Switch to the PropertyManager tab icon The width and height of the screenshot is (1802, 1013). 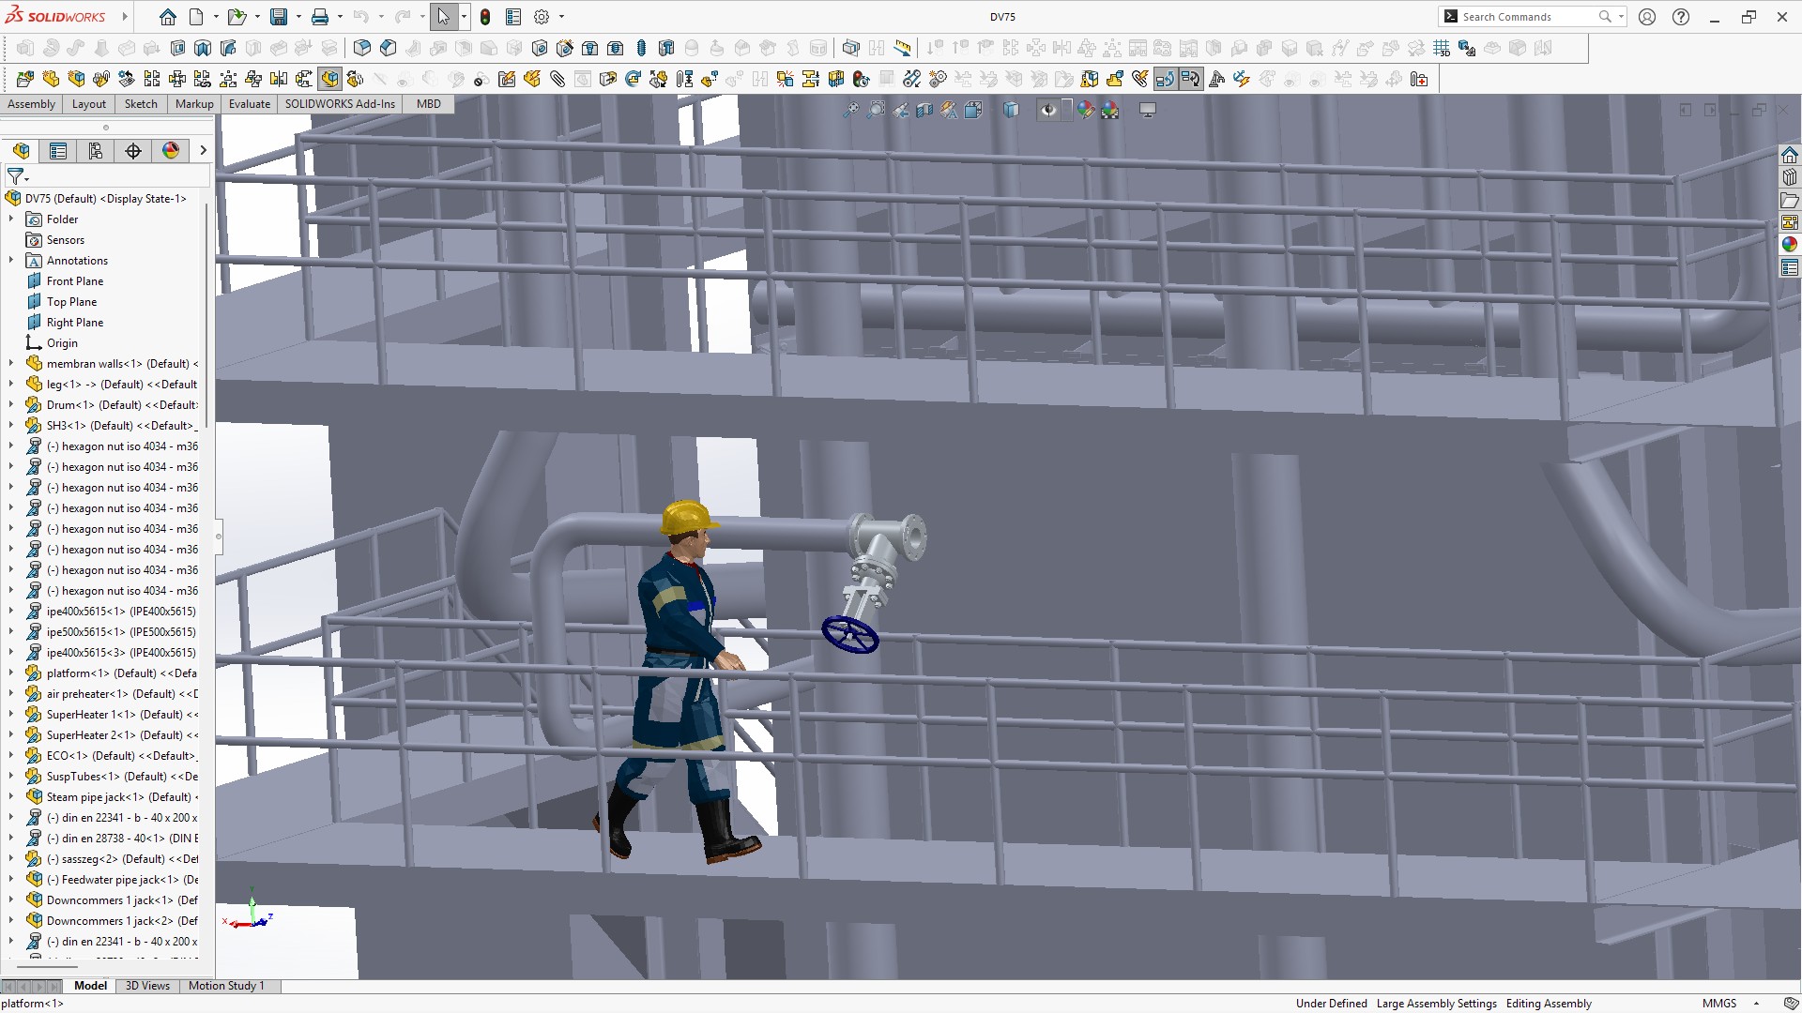[58, 151]
